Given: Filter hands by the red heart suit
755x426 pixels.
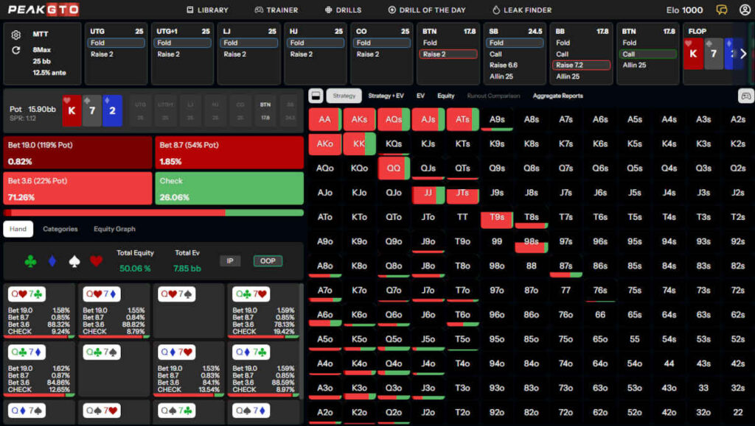Looking at the screenshot, I should pyautogui.click(x=95, y=260).
